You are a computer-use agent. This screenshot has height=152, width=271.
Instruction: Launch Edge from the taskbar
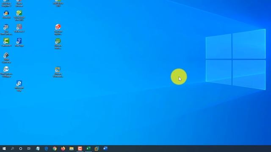(46, 148)
